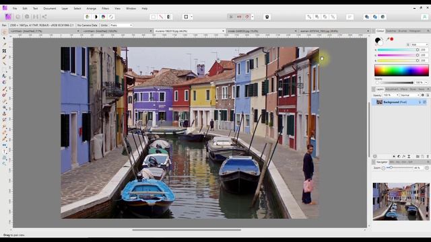The width and height of the screenshot is (431, 242).
Task: Switch to the Histogram panel tab
Action: click(x=415, y=31)
